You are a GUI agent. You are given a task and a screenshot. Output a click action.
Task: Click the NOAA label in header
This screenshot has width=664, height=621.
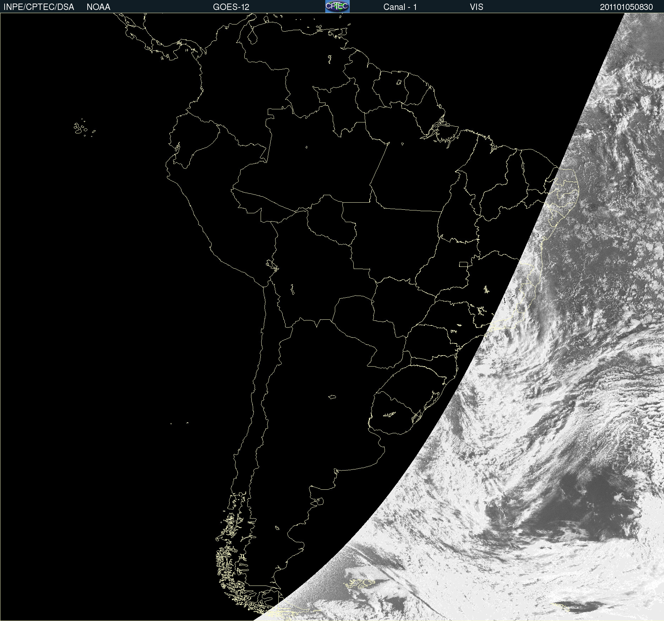click(x=98, y=7)
